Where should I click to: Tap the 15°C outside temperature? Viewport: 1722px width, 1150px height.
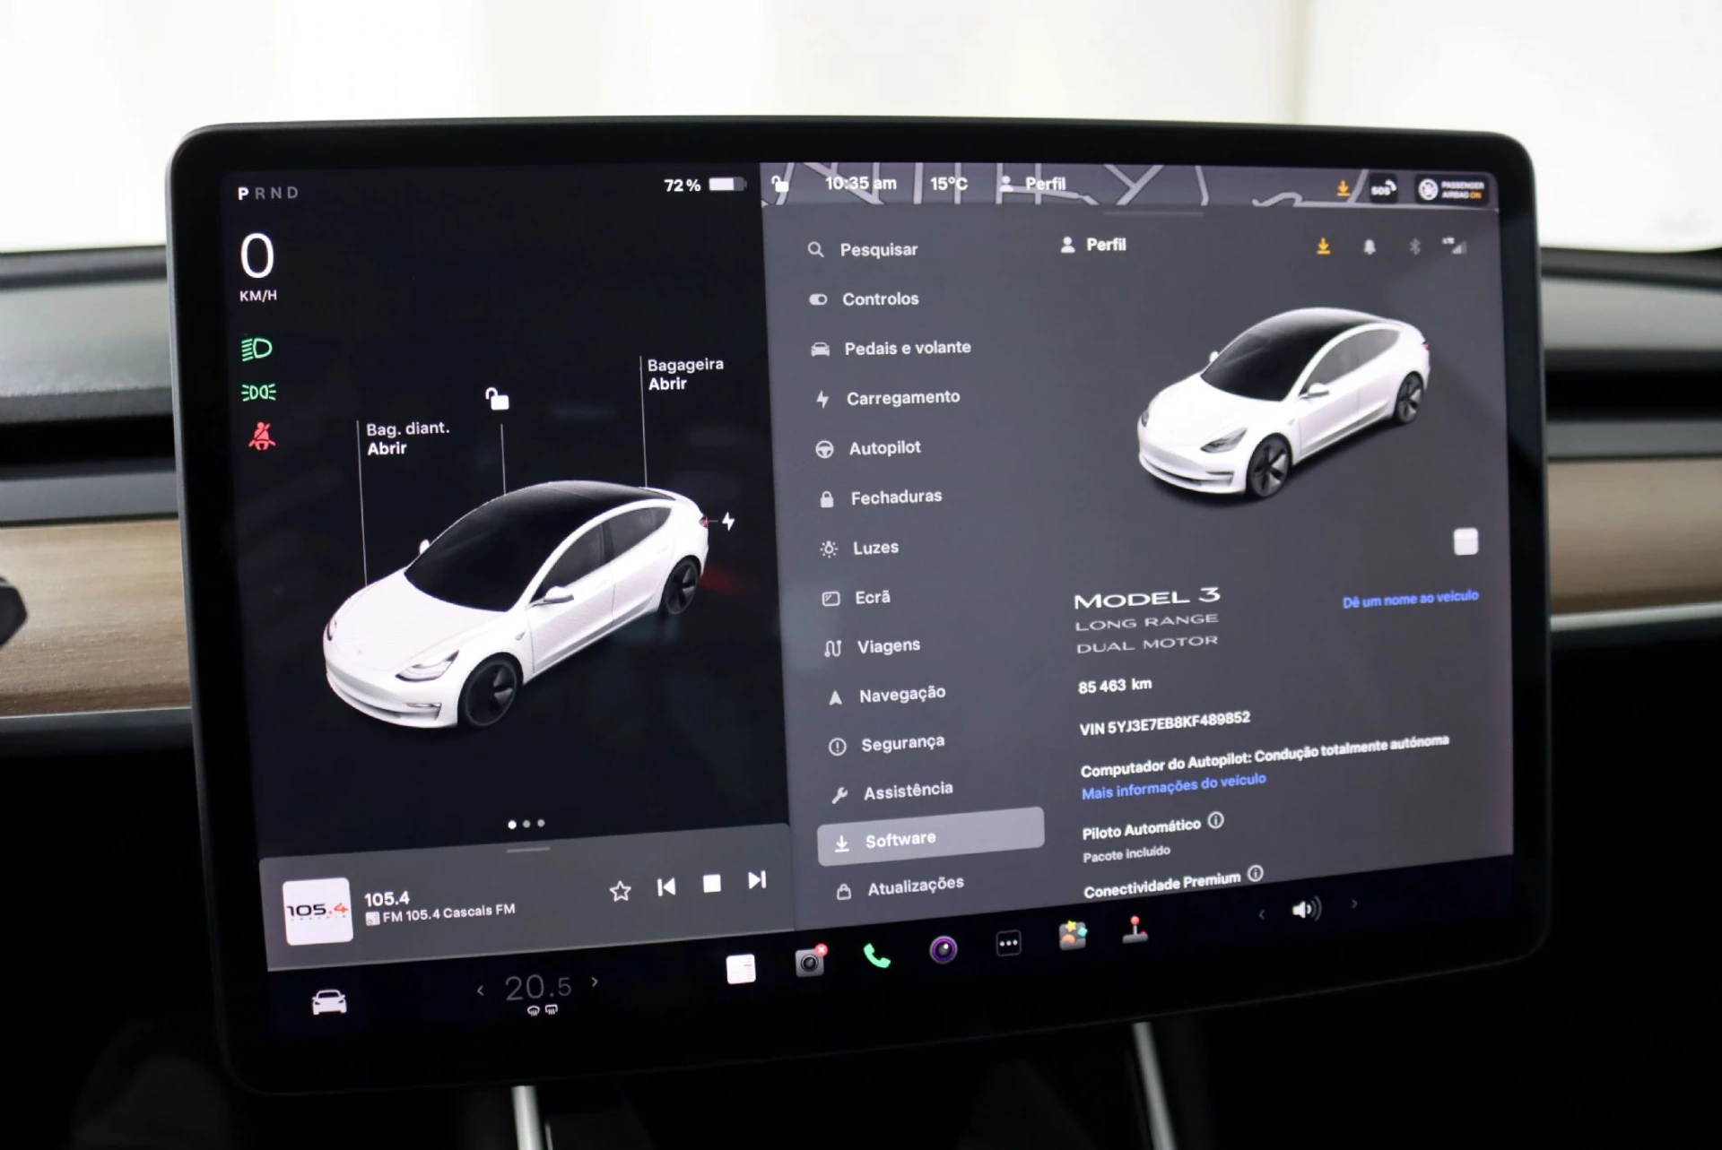tap(949, 184)
